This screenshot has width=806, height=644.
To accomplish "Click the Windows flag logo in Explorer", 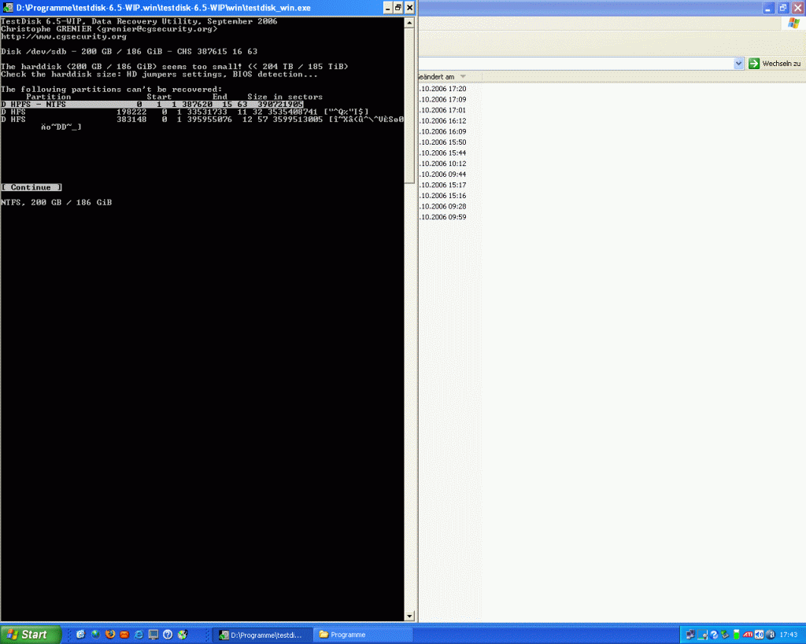I will (x=793, y=23).
